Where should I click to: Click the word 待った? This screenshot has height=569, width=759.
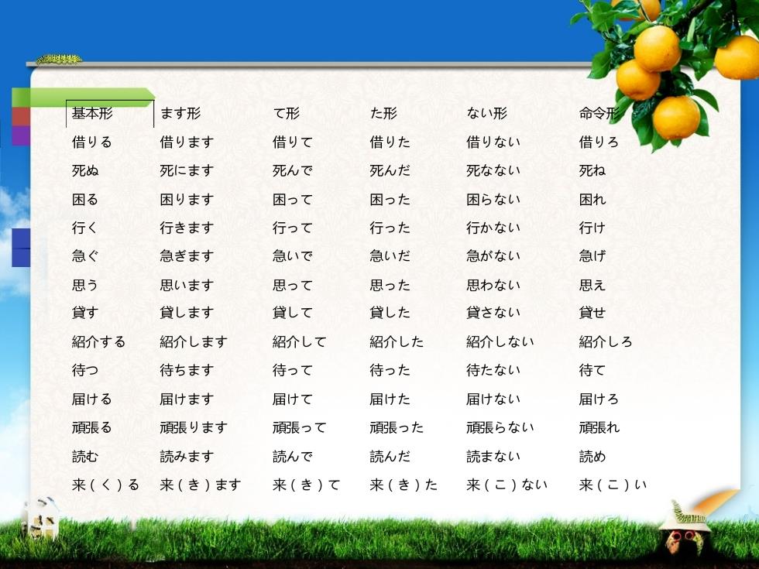[x=390, y=371]
